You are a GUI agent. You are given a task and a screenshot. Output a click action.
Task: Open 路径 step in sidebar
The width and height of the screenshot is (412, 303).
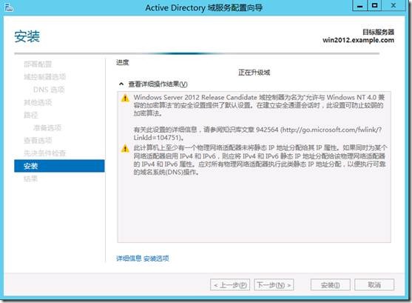(x=31, y=115)
